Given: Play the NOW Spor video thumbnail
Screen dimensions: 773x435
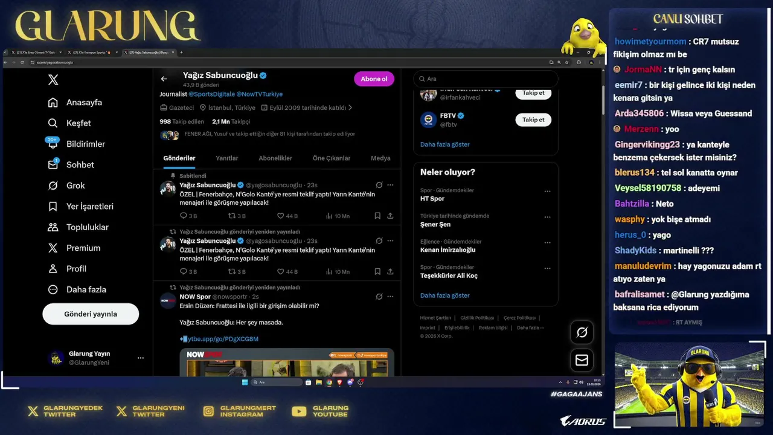Looking at the screenshot, I should click(287, 362).
